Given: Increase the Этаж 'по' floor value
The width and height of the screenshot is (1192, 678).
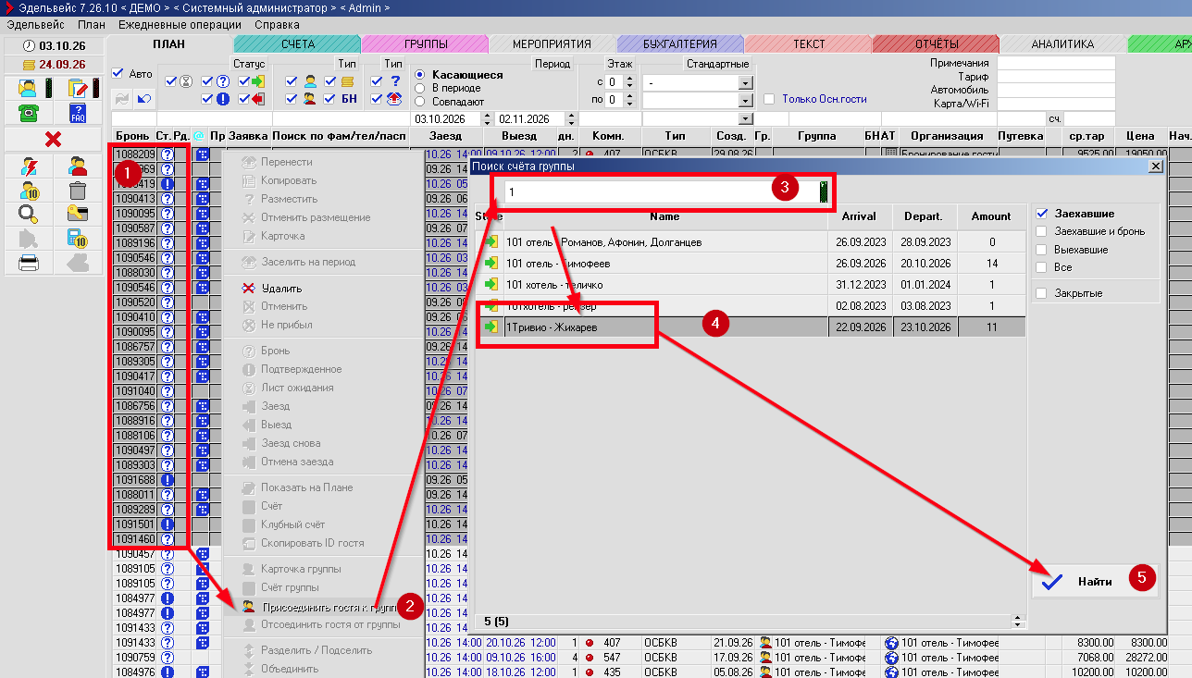Looking at the screenshot, I should click(630, 95).
